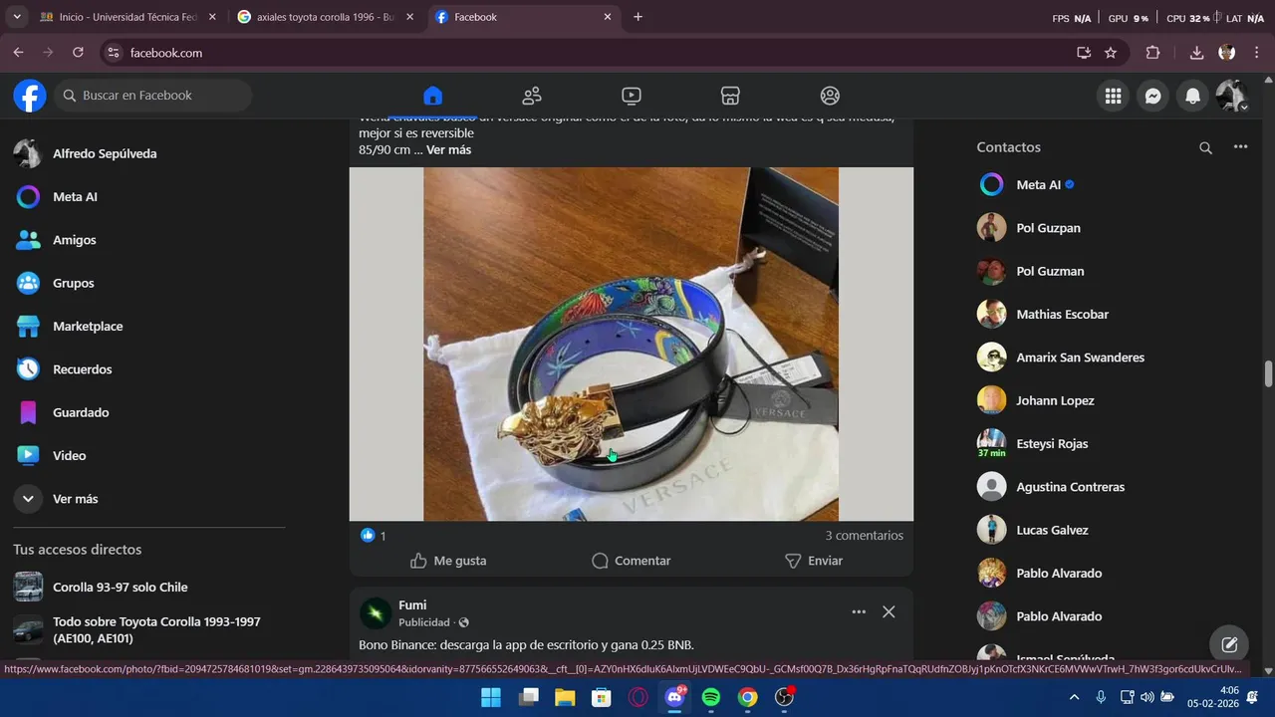Open chat with Pol Guzman
Screen dimensions: 1275x717
1113,271
